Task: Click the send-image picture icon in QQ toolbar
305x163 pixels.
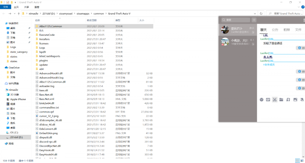Action: [x=295, y=99]
